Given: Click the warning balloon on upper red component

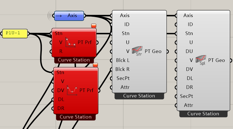Looking at the screenshot, I should (94, 26).
